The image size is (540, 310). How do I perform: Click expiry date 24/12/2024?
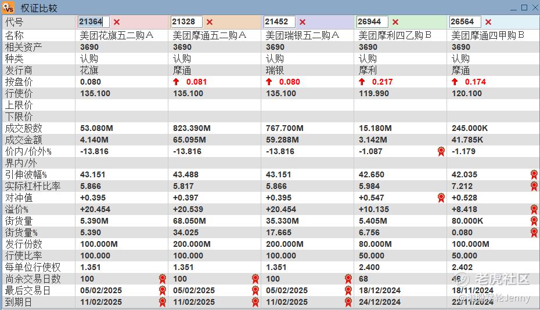coord(380,302)
